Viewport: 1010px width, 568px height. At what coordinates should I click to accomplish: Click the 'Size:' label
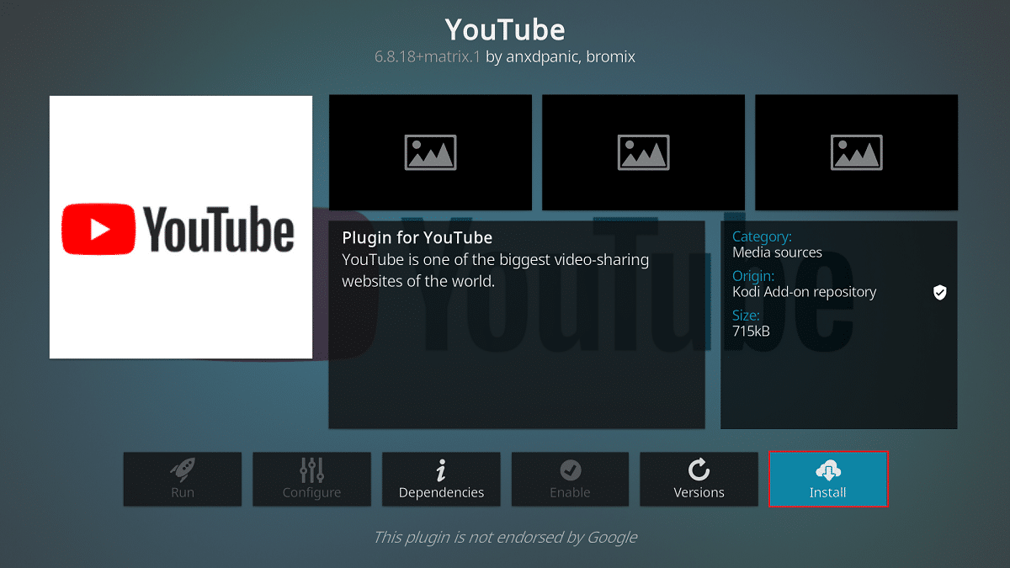(746, 316)
